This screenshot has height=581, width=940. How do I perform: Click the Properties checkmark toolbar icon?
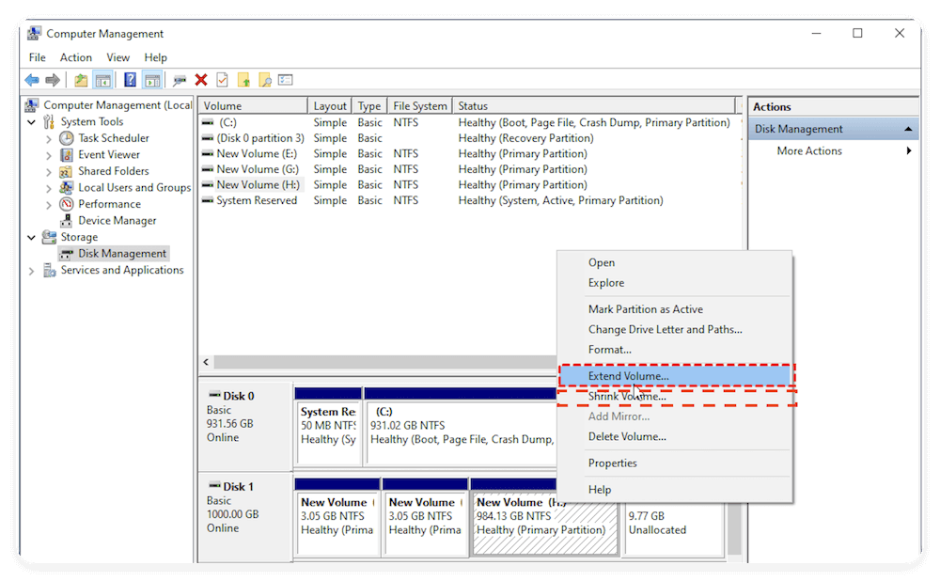pyautogui.click(x=223, y=79)
